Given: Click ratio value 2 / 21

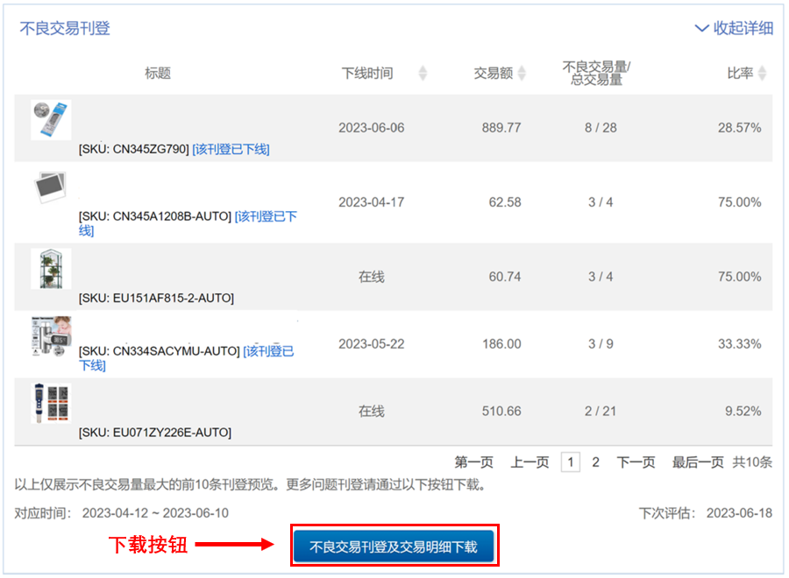Looking at the screenshot, I should coord(601,411).
